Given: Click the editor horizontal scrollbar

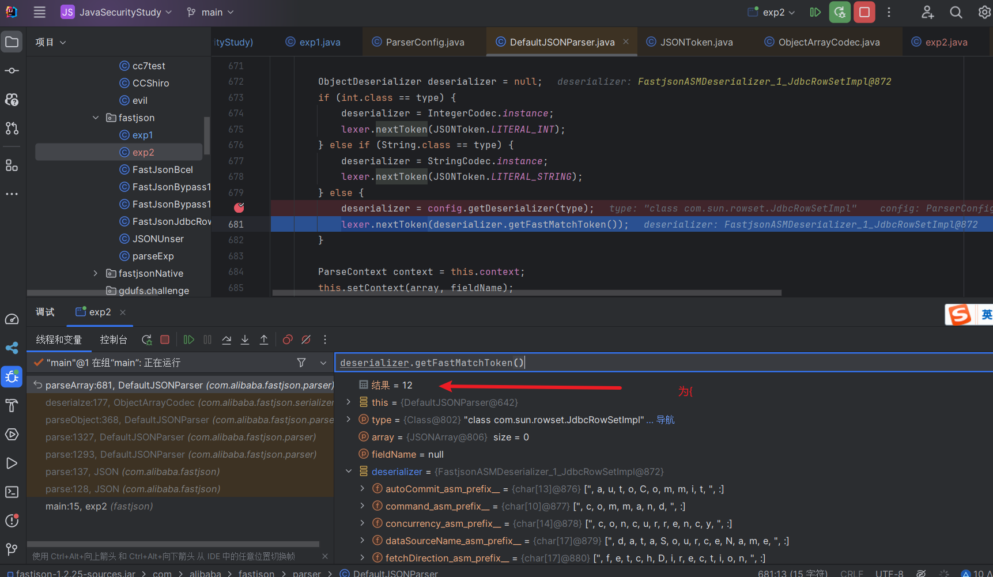Looking at the screenshot, I should [x=527, y=293].
